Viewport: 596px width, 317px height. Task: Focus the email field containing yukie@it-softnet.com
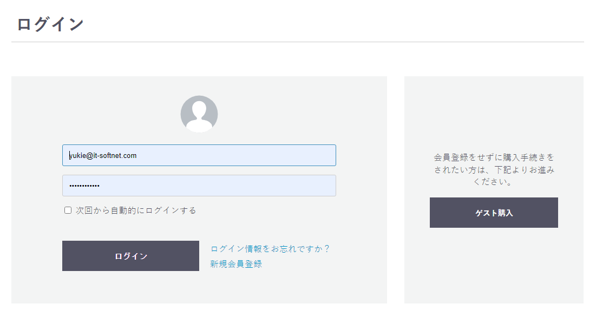click(x=199, y=155)
